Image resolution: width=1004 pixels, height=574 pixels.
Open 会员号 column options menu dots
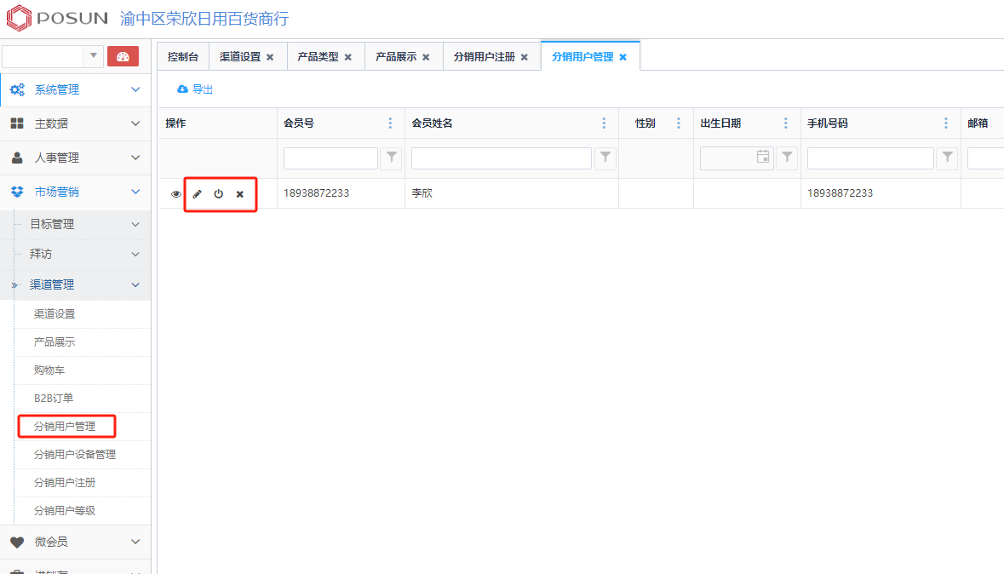point(391,123)
